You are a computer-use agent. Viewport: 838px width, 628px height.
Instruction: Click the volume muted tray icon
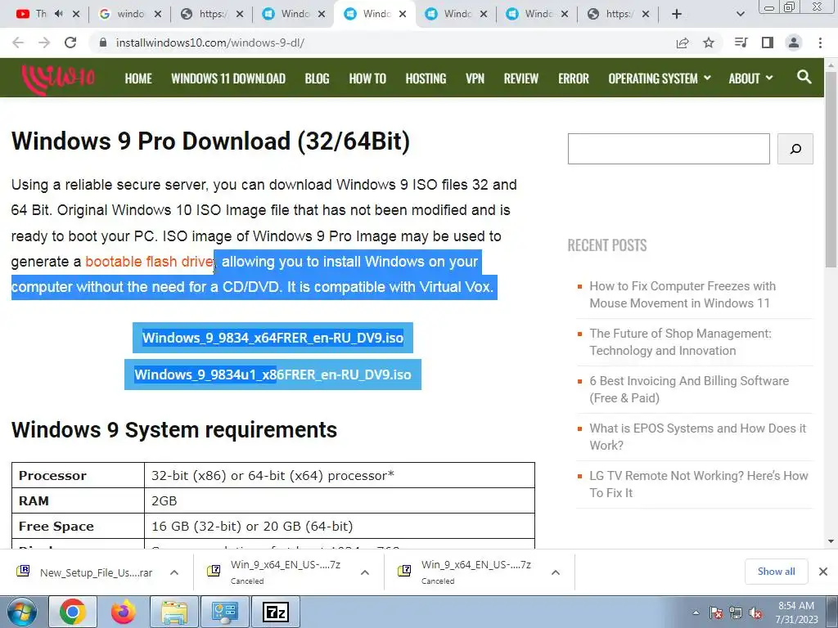point(755,613)
